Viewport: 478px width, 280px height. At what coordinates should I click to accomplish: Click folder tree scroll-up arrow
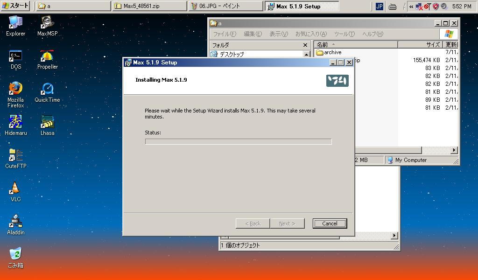tap(306, 54)
